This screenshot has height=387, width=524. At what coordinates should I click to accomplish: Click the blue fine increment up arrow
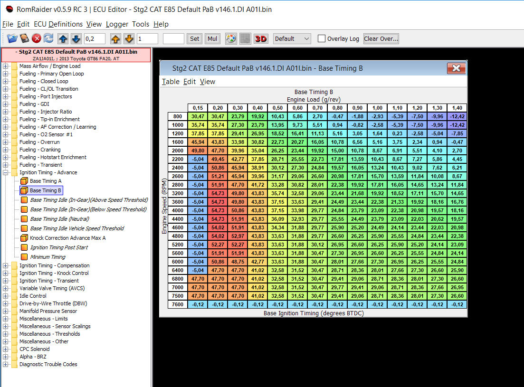click(x=63, y=38)
